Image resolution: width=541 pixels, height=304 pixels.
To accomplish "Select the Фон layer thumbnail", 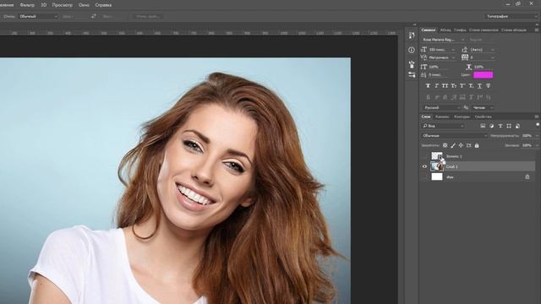I will [x=437, y=176].
